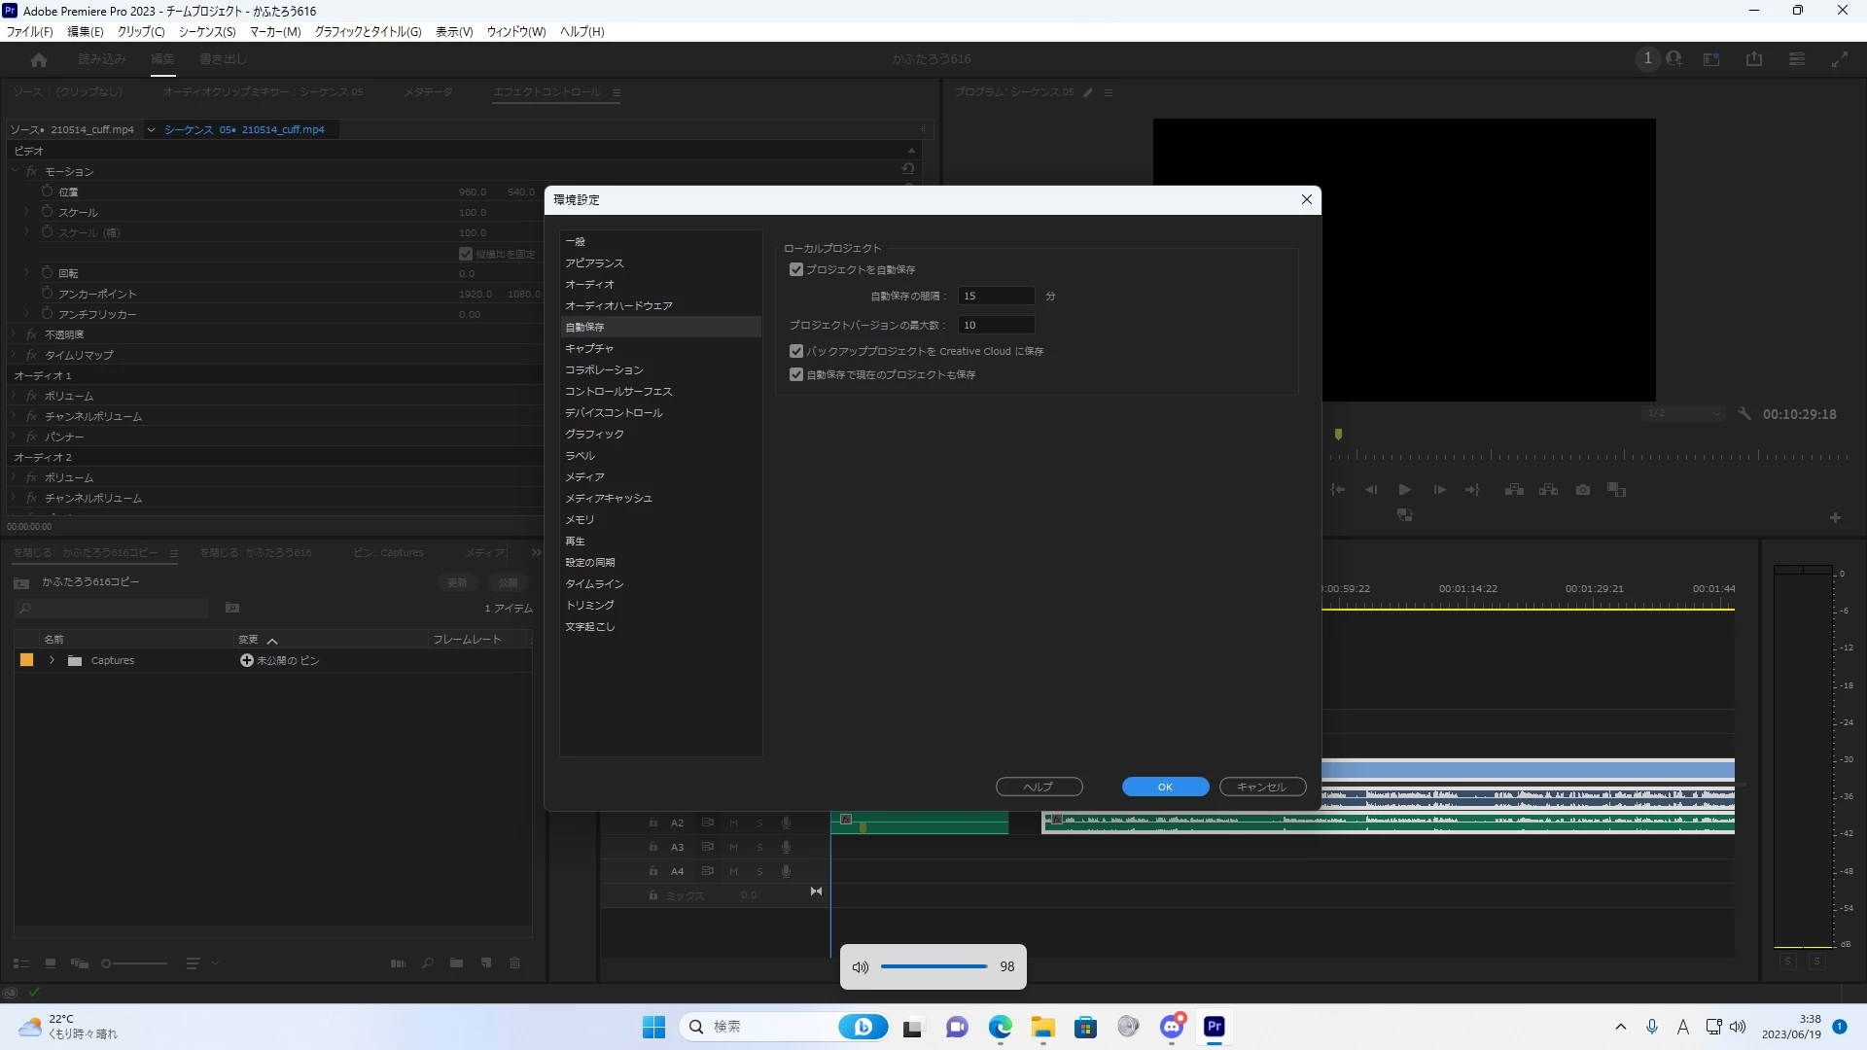Click the system volume slider
The width and height of the screenshot is (1867, 1050).
pyautogui.click(x=933, y=966)
